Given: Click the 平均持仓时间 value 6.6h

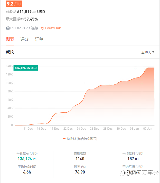Looking at the screenshot, I should [27, 172].
